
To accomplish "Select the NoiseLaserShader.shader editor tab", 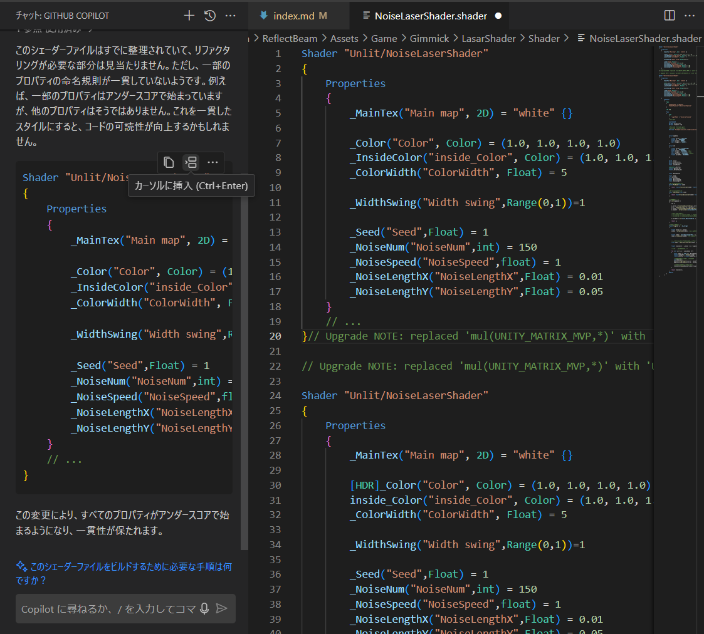I will [430, 16].
